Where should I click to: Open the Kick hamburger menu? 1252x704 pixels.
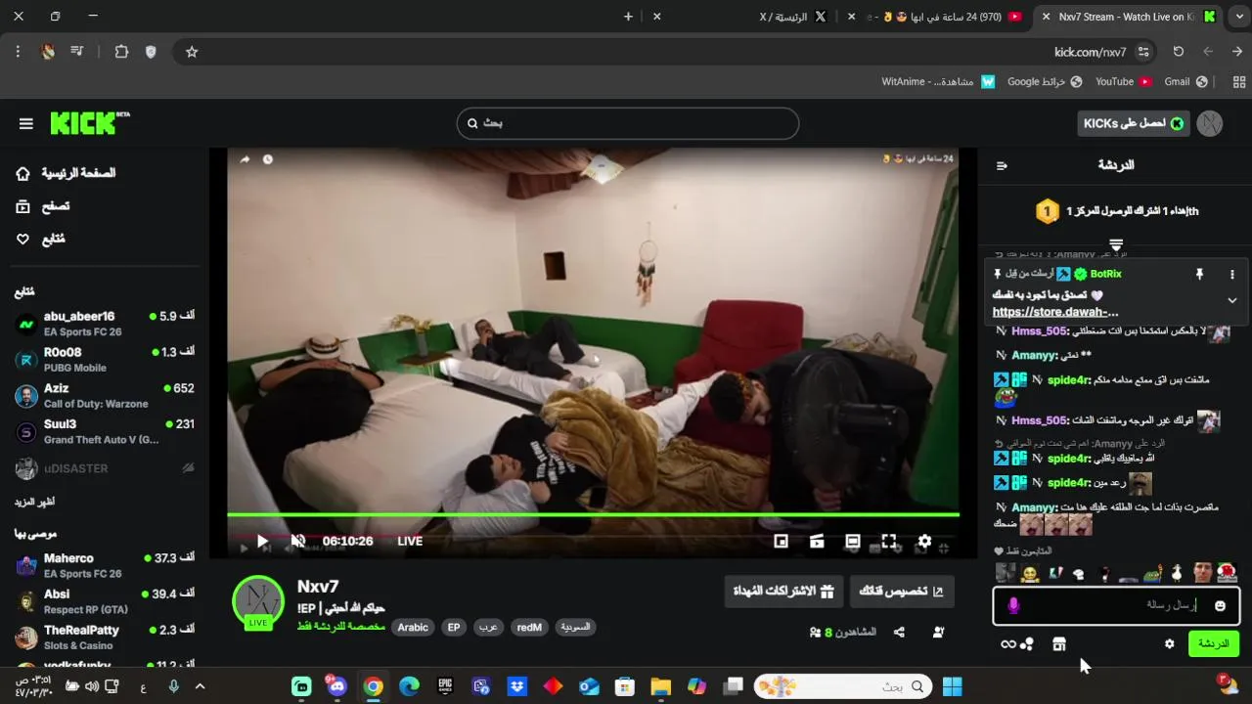click(26, 123)
